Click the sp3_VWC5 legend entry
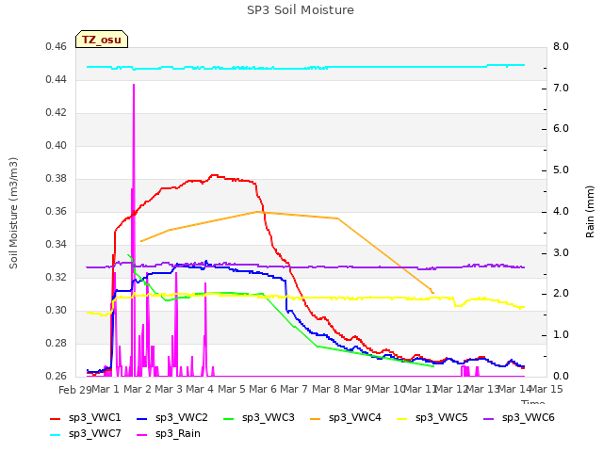603x452 pixels. [x=432, y=418]
